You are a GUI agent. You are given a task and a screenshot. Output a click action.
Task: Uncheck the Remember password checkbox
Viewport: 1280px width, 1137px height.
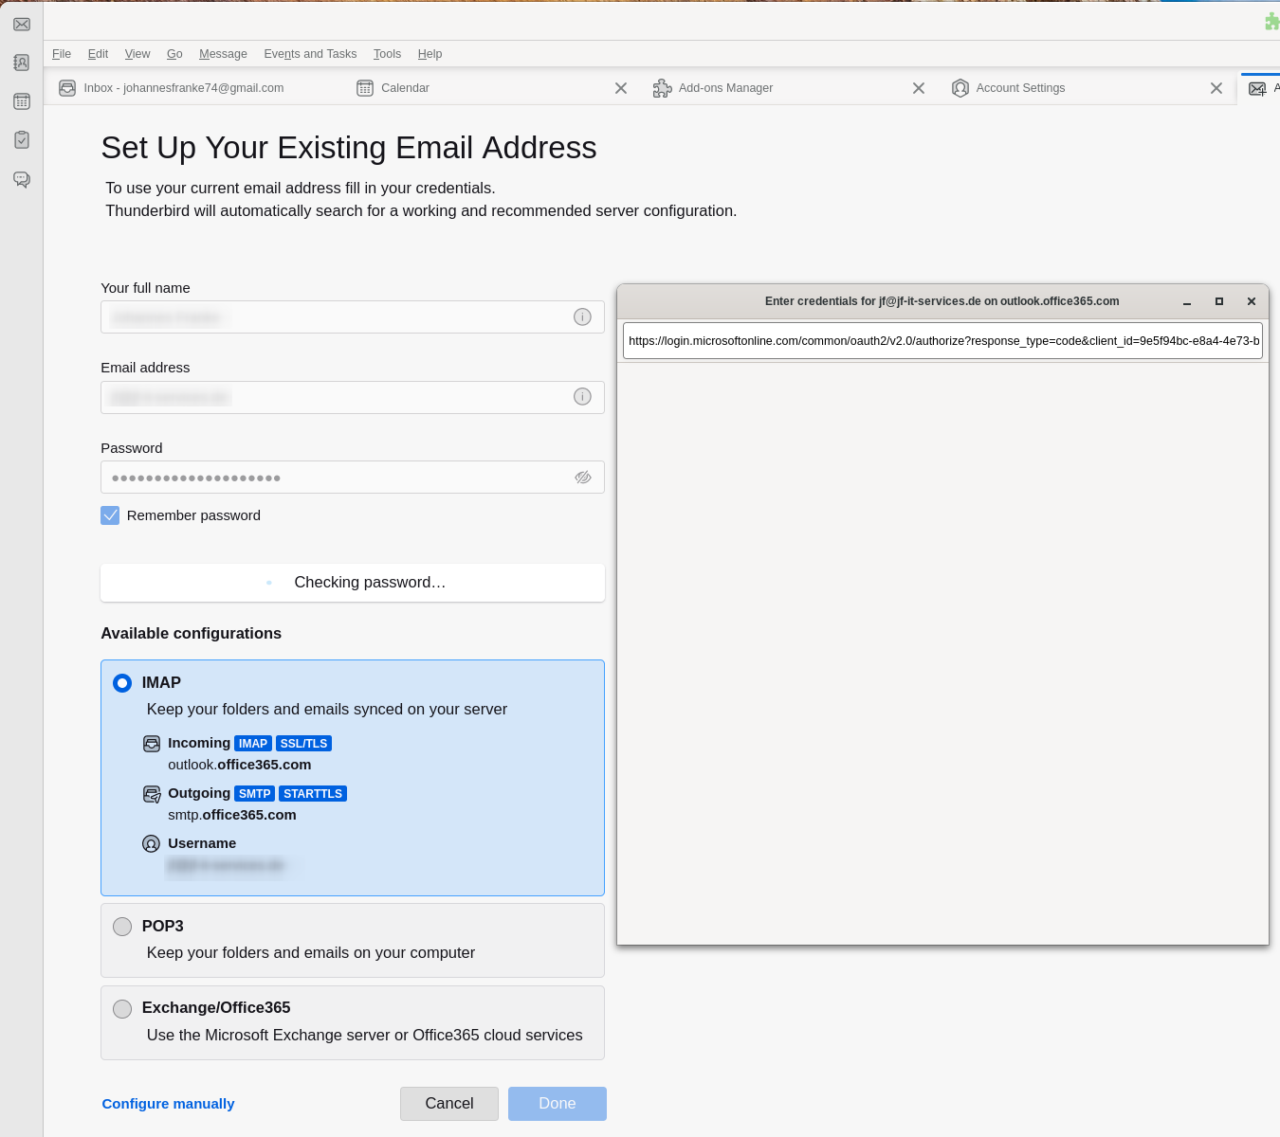tap(110, 515)
